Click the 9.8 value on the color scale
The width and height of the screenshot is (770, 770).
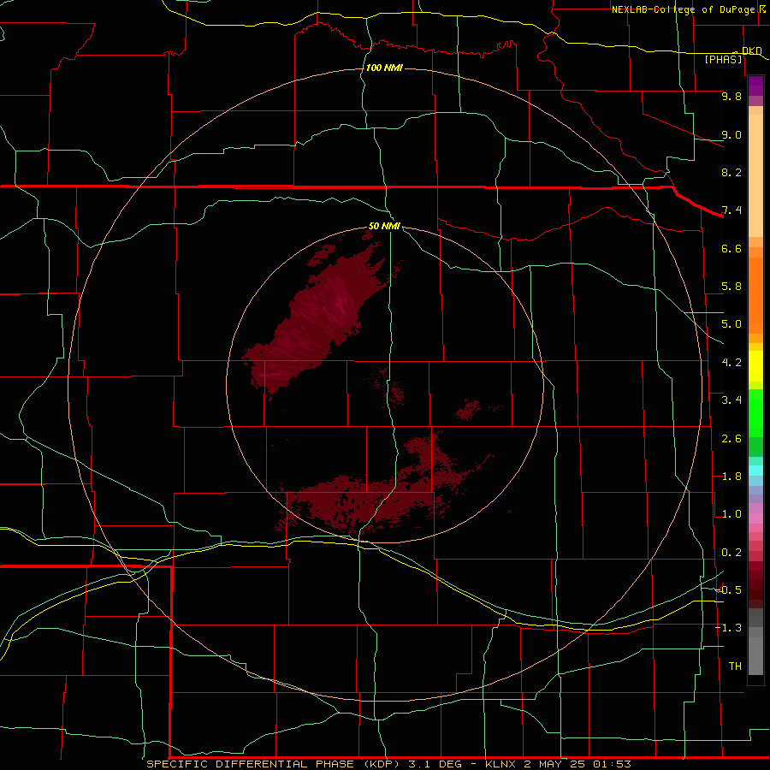pyautogui.click(x=731, y=96)
